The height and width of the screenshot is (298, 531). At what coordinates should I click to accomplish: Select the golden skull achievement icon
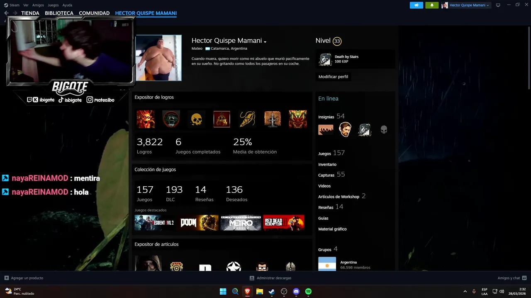196,119
